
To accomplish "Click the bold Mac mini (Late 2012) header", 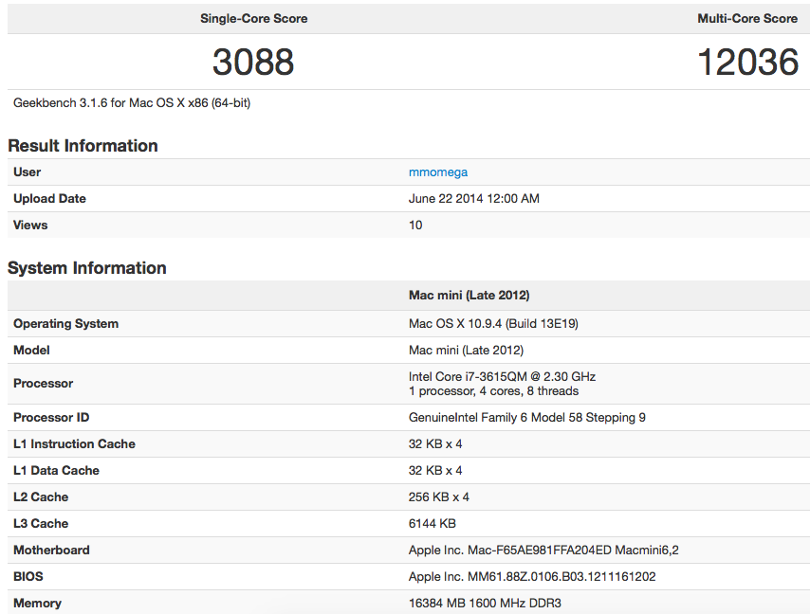I will pos(469,295).
